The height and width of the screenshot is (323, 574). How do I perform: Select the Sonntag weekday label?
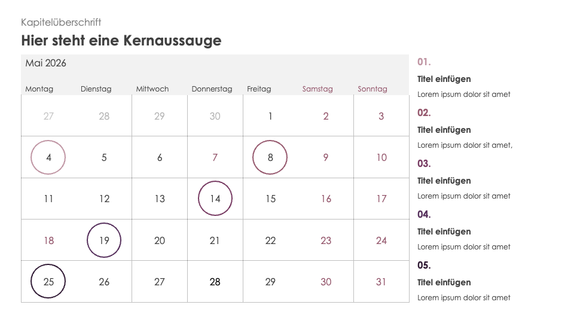pyautogui.click(x=373, y=89)
